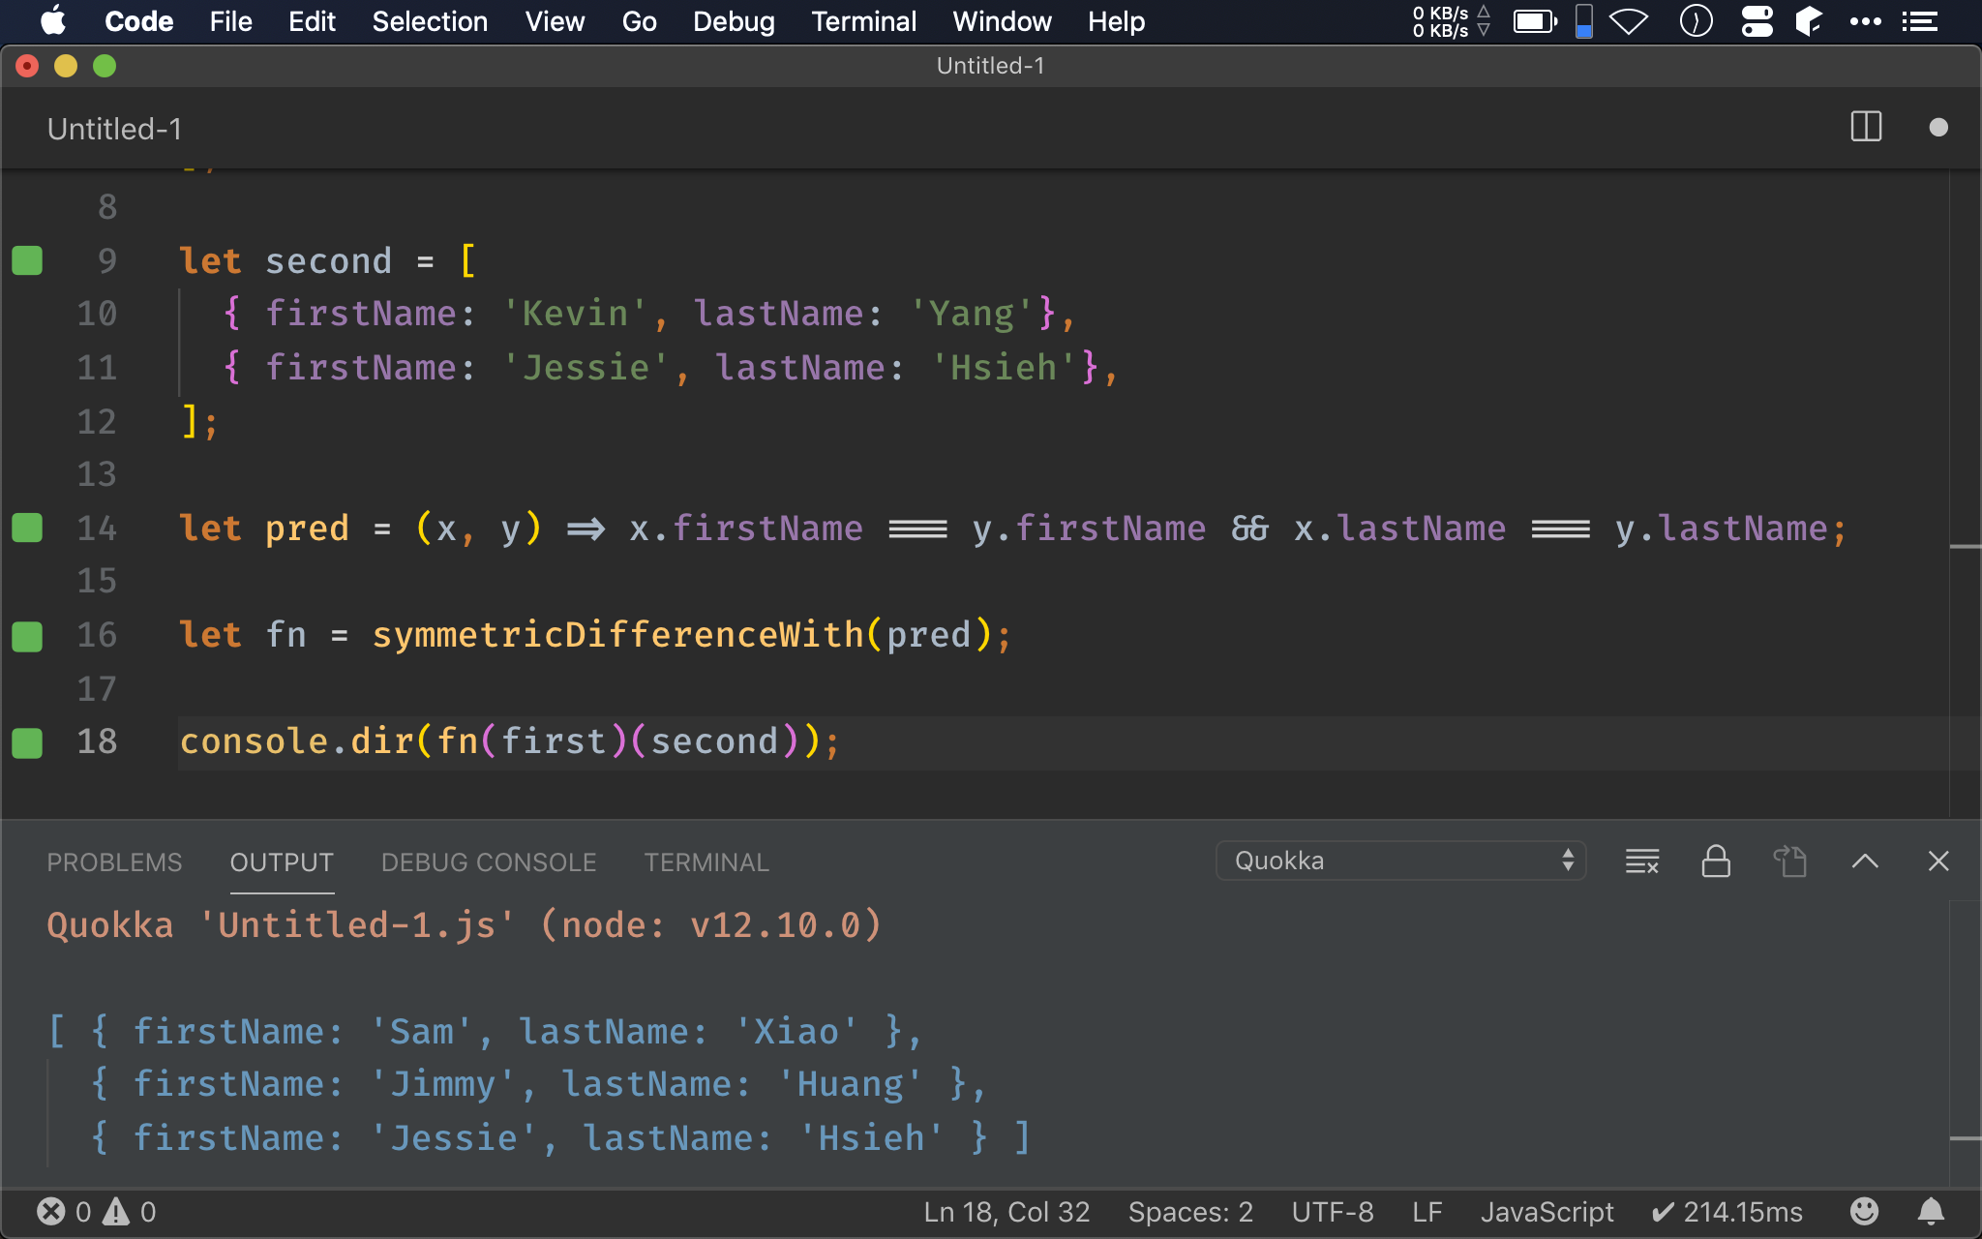
Task: Open the DEBUG CONSOLE tab
Action: pyautogui.click(x=489, y=861)
